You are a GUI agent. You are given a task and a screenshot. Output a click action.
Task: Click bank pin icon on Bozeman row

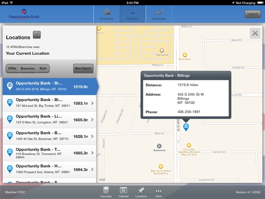point(10,136)
